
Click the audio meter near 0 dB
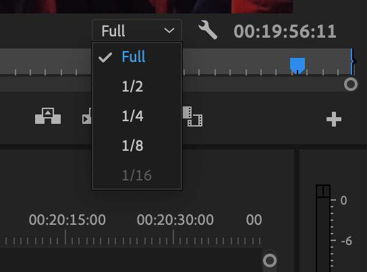pyautogui.click(x=323, y=200)
